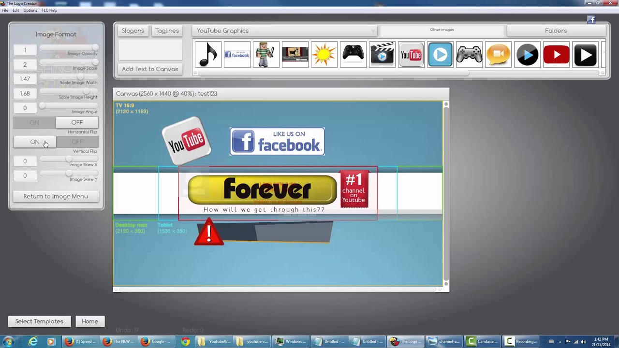Adjust the Image Skew X slider
Viewport: 619px width, 348px height.
pos(69,159)
